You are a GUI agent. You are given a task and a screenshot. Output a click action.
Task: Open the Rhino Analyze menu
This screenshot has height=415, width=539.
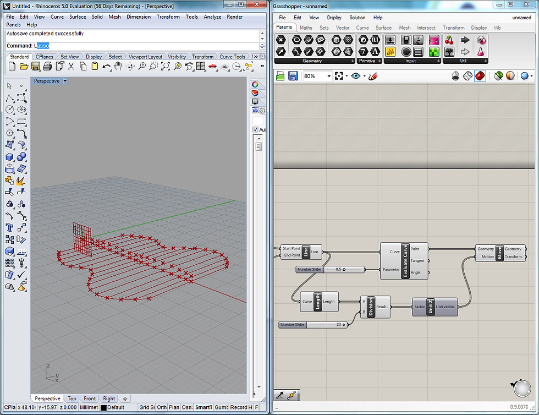point(212,17)
